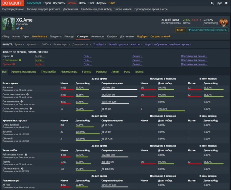Open Таблица лидеров рейтинга link

43,9
